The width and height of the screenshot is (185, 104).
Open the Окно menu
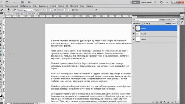(x=82, y=6)
